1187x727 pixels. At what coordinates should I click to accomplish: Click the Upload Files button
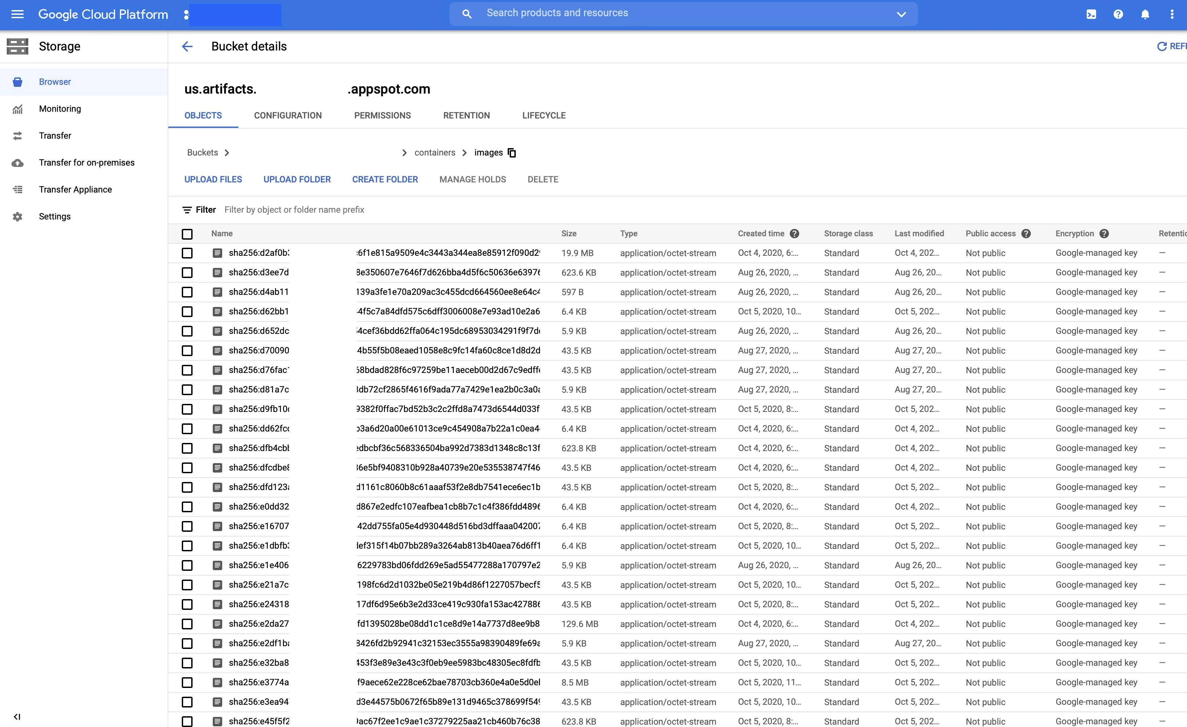tap(213, 179)
